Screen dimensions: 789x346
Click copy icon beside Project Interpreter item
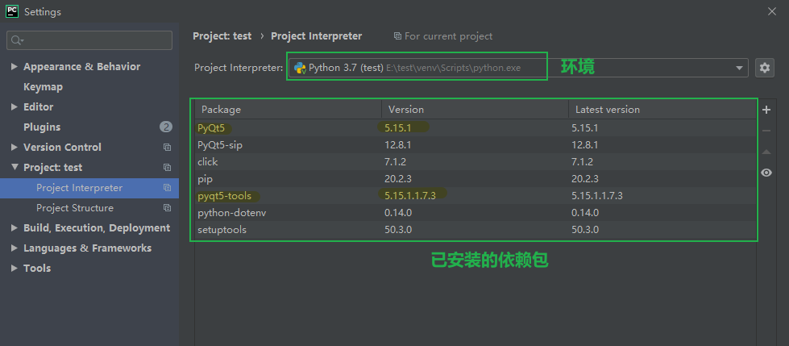point(167,188)
